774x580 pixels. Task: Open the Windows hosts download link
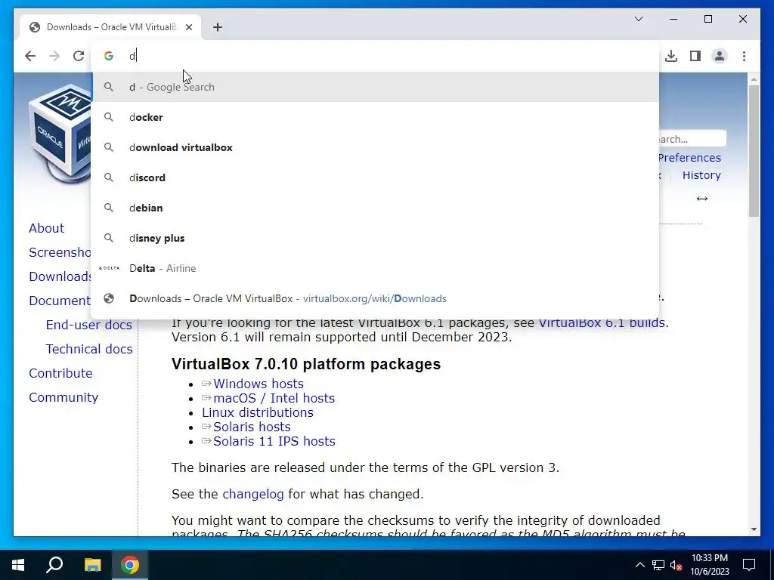coord(259,384)
